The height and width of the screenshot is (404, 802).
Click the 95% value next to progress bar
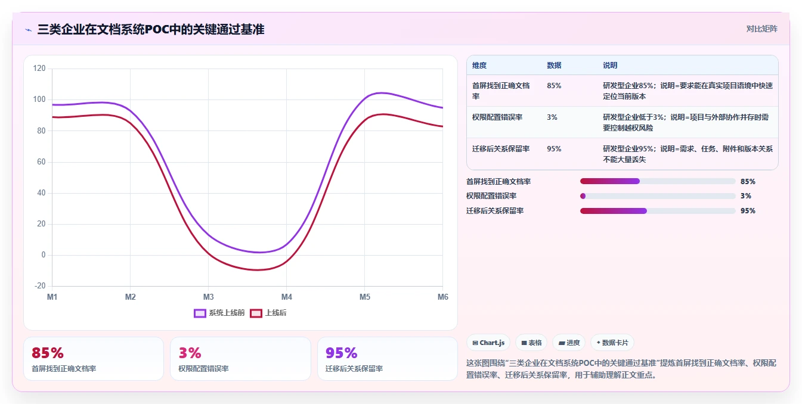coord(748,211)
